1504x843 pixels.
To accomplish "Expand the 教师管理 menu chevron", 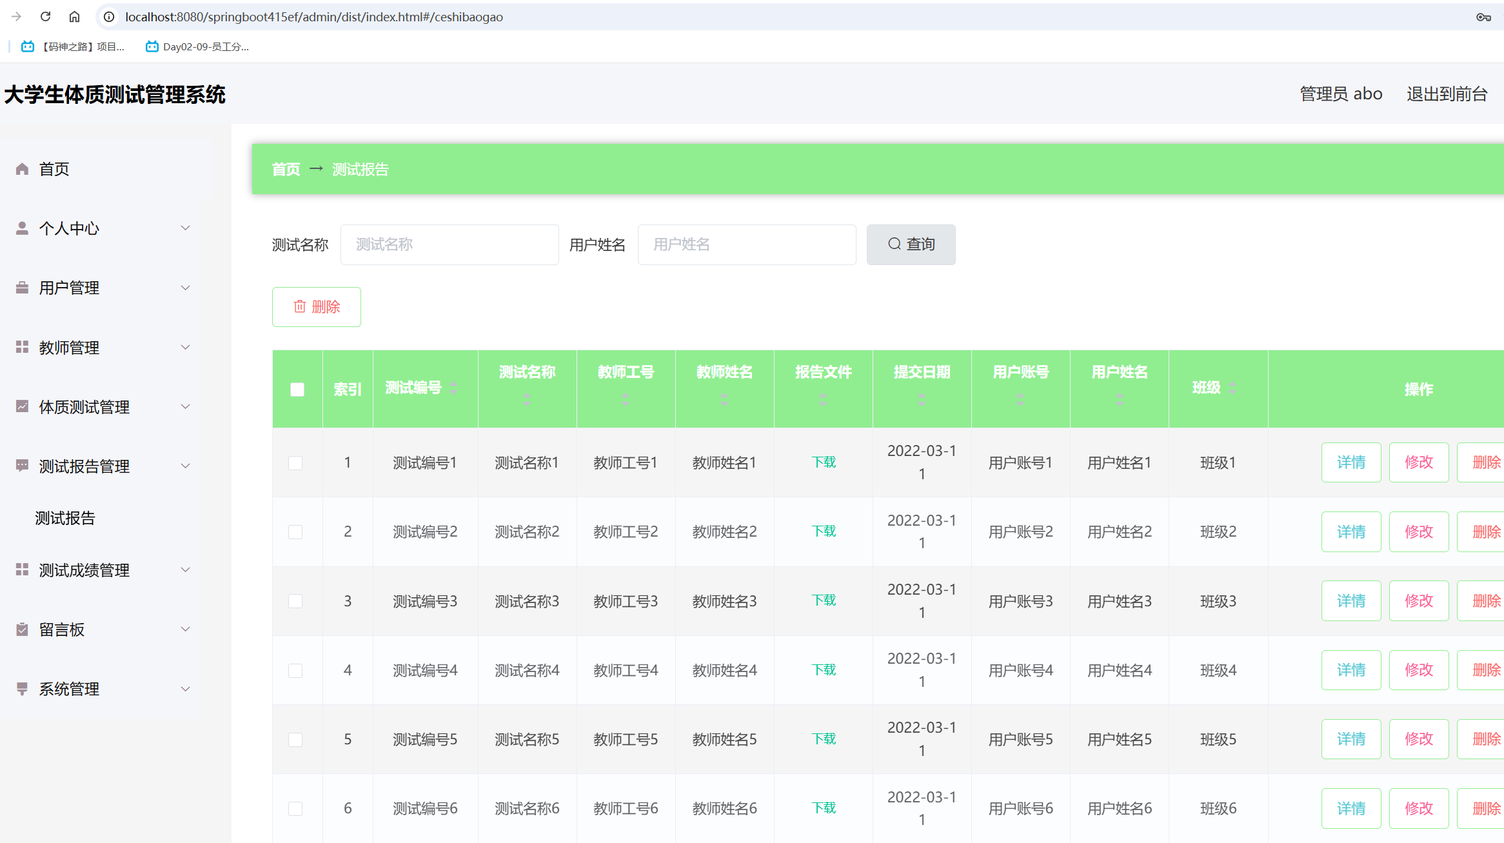I will pyautogui.click(x=186, y=347).
